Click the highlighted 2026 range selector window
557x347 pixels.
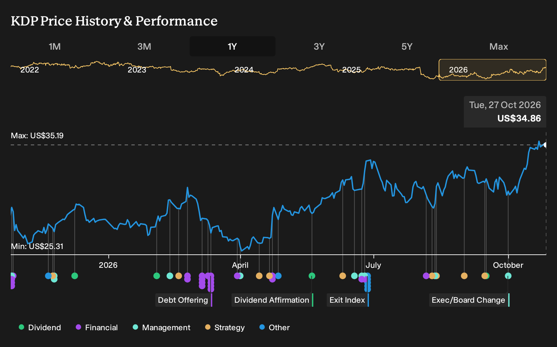coord(493,70)
